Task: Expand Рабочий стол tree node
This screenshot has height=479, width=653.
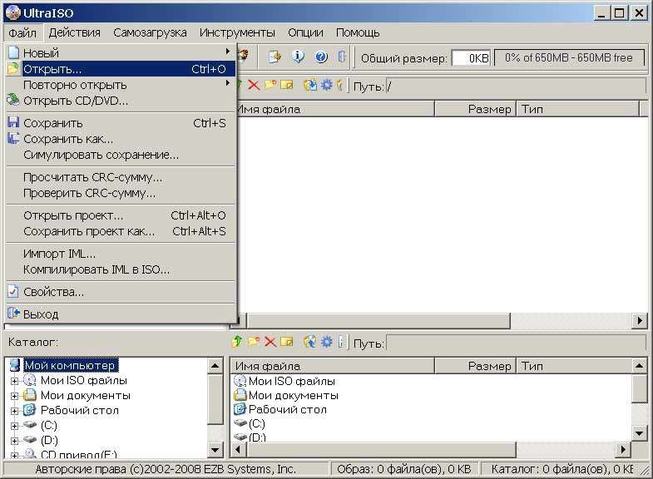Action: (x=15, y=411)
